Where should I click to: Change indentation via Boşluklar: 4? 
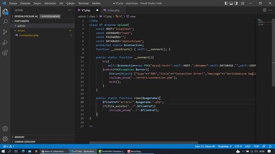(225, 146)
